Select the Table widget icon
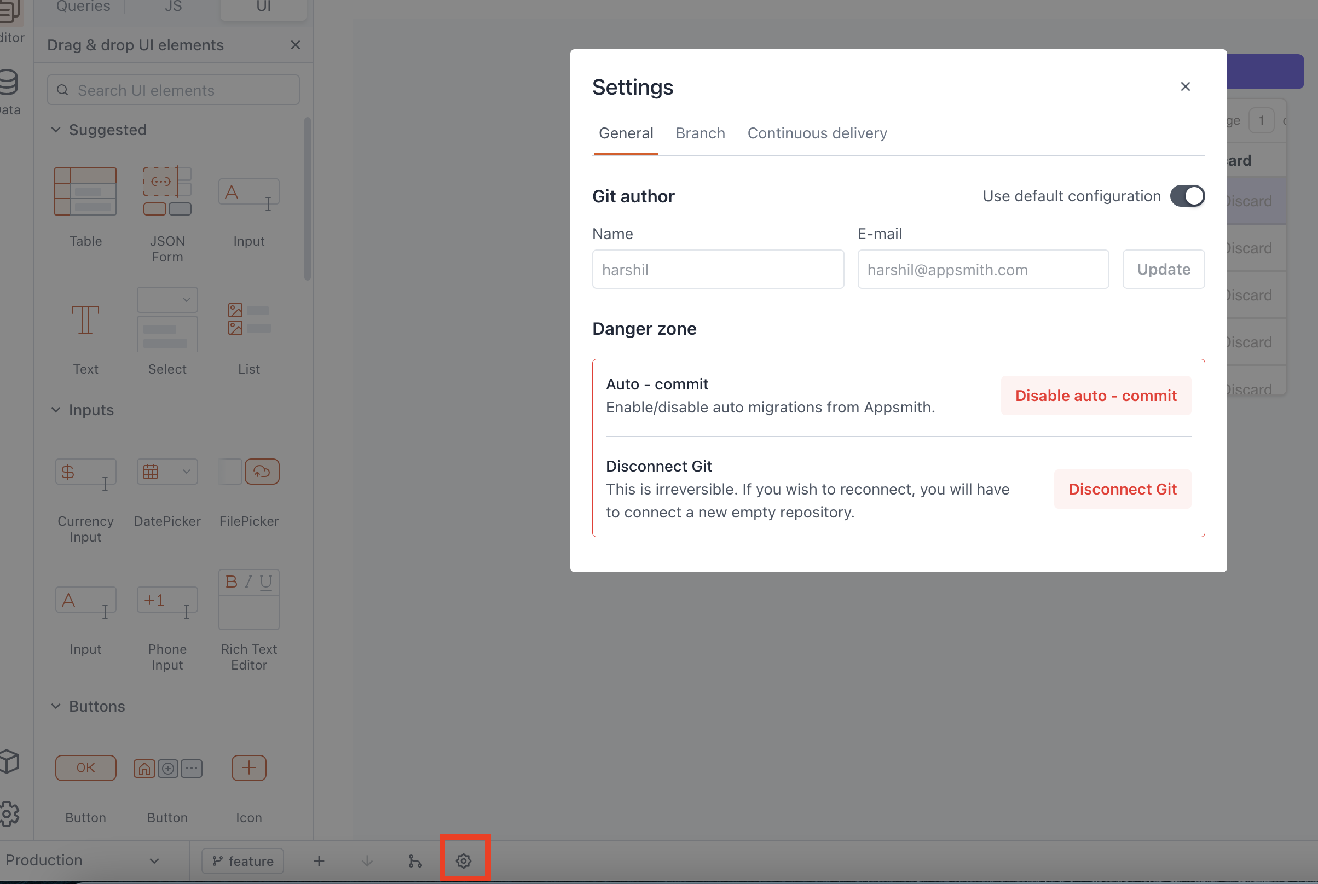Viewport: 1318px width, 884px height. coord(85,192)
